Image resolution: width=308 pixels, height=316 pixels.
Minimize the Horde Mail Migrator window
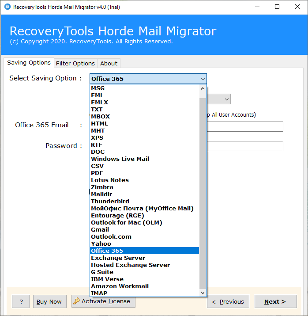click(257, 7)
